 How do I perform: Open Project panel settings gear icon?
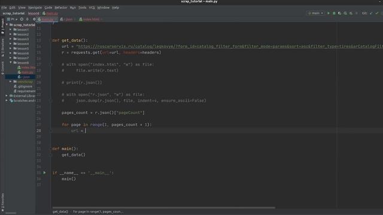[34, 19]
